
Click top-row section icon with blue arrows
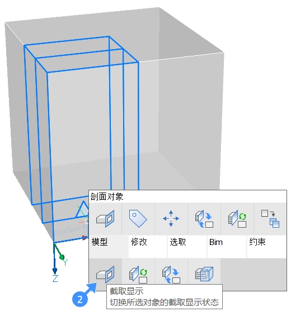pos(204,218)
